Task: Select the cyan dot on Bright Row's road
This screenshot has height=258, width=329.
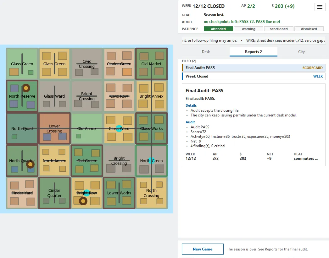Action: point(87,193)
